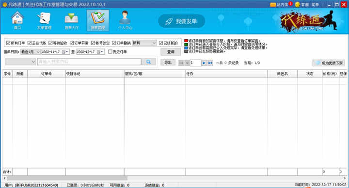Click the 我要发单 rocket button
Viewport: 349px width, 188px height.
coord(181,21)
